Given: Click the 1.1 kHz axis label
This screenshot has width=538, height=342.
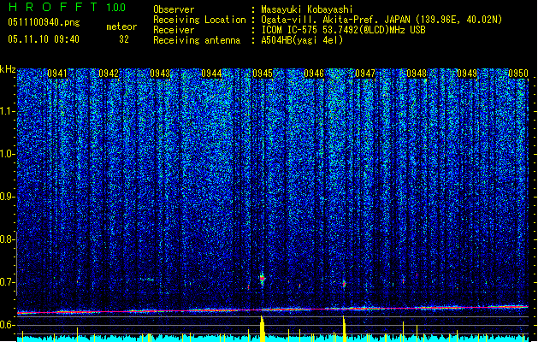Looking at the screenshot, I should pos(8,111).
